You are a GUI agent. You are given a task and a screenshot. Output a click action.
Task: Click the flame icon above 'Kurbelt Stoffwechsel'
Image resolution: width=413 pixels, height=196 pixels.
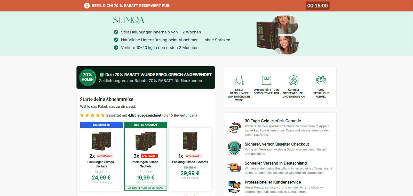tap(293, 80)
